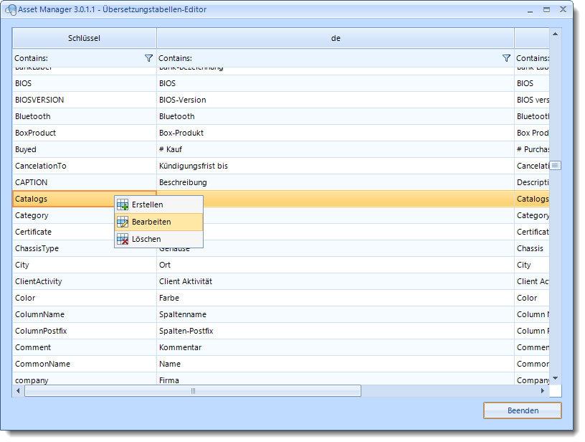This screenshot has width=585, height=442.
Task: Select the ClientActivity key cell
Action: click(x=85, y=281)
